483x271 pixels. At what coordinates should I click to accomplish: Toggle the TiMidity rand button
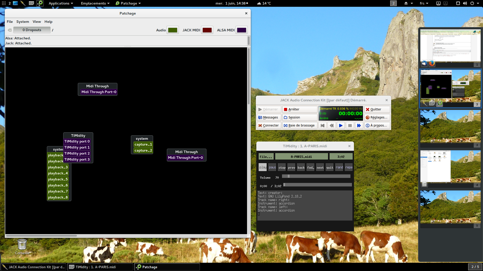339,167
